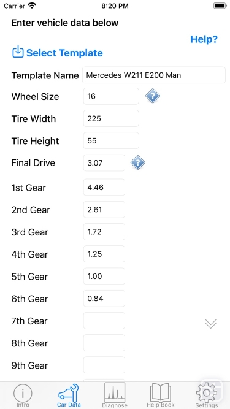Select the Wheel Size field
This screenshot has height=409, width=230.
click(111, 96)
